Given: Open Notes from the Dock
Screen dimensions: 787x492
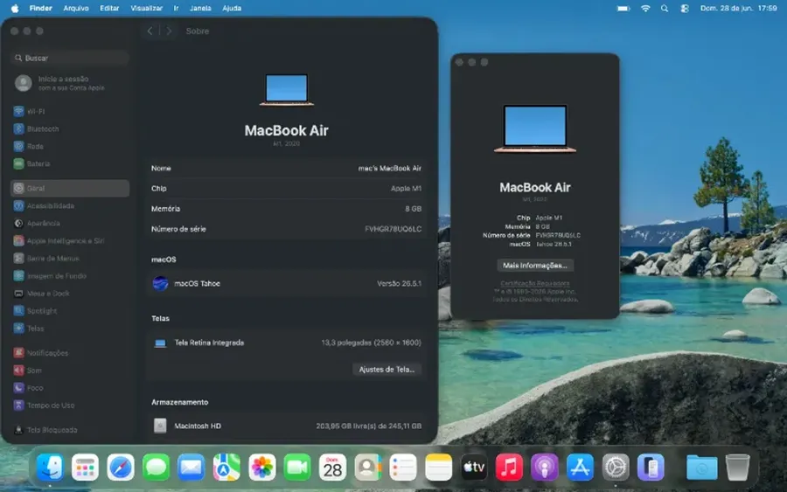Looking at the screenshot, I should [x=439, y=468].
